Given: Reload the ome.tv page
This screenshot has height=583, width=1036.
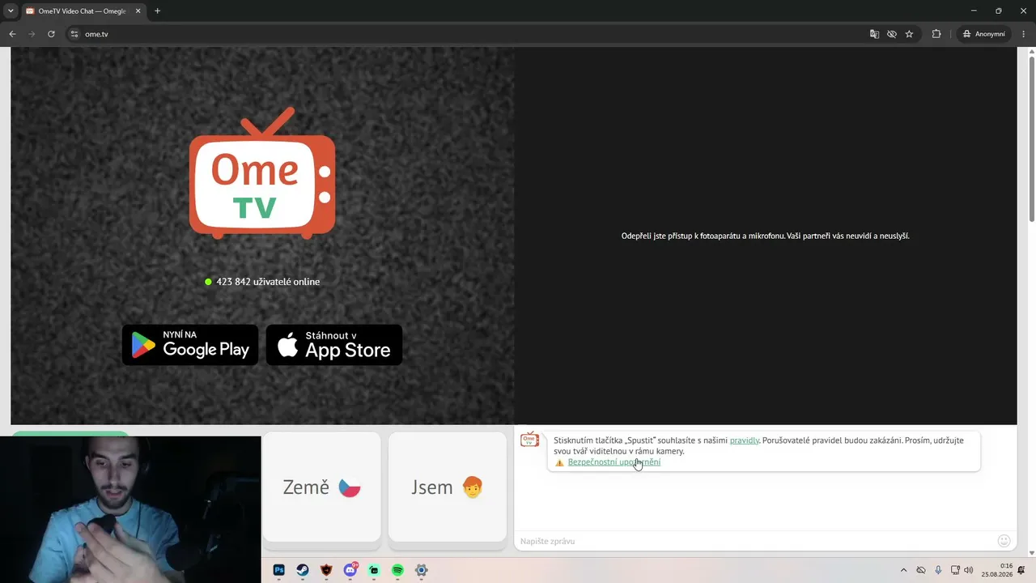Looking at the screenshot, I should 51,34.
